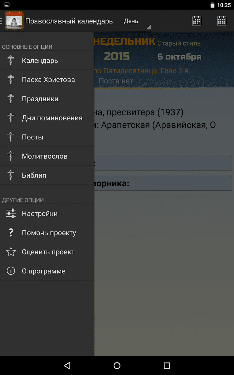Image resolution: width=234 pixels, height=375 pixels.
Task: Tap the cross icon beside Посты
Action: tap(11, 137)
